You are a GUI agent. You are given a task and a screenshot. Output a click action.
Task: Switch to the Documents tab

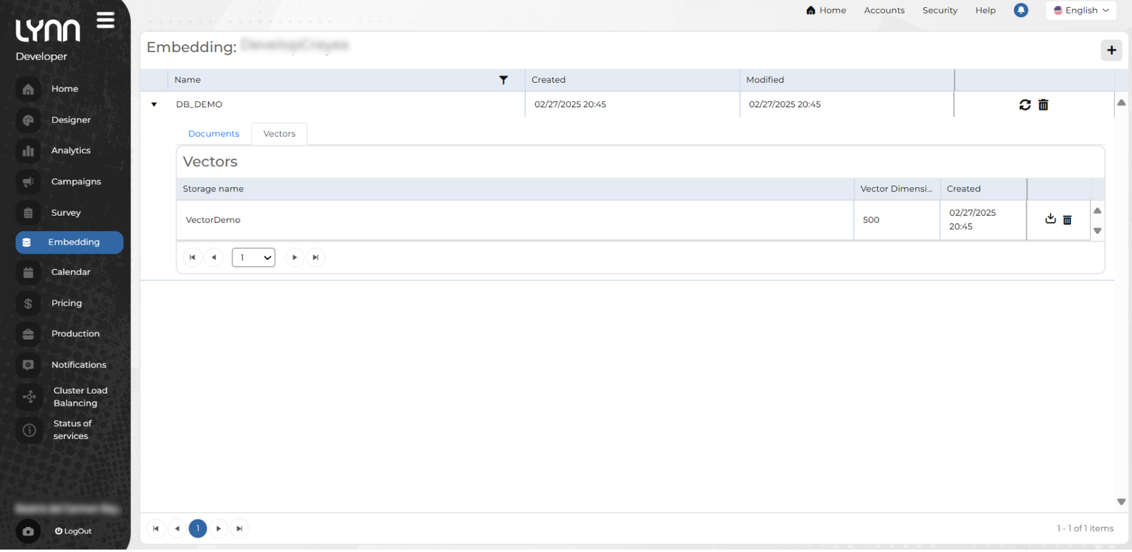pos(213,134)
